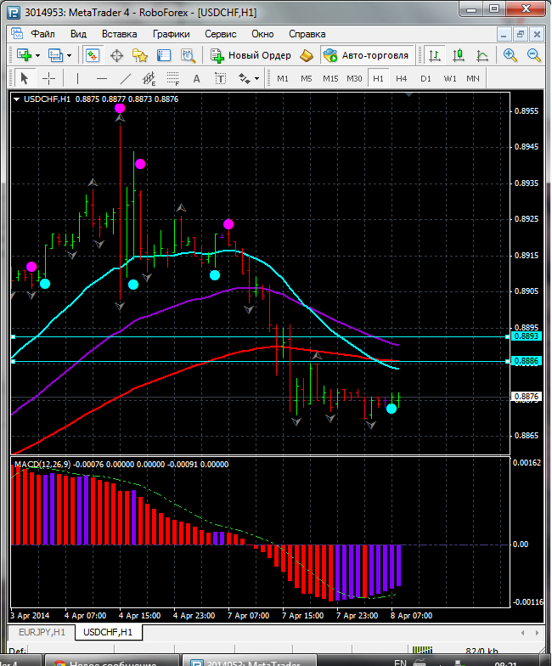Switch to bar chart display mode
Viewport: 552px width, 666px height.
tap(435, 55)
